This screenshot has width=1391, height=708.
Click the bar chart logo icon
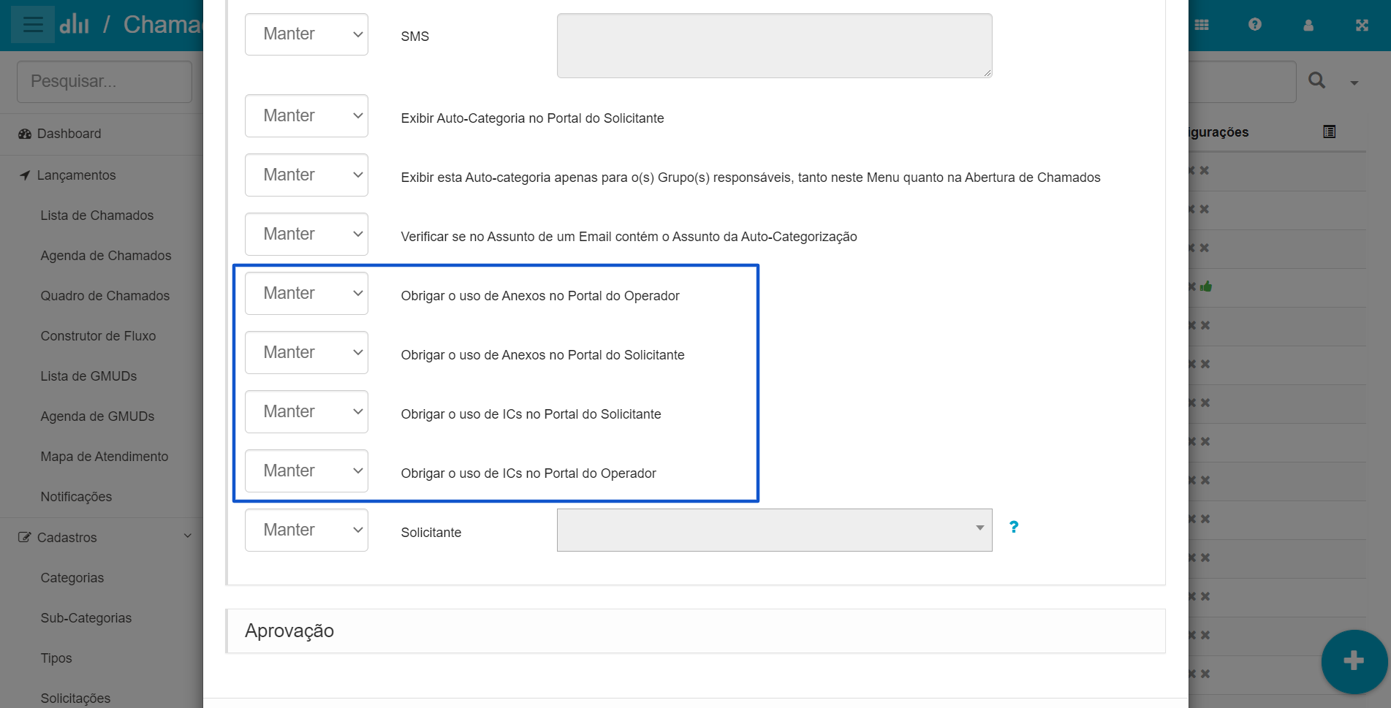click(74, 25)
